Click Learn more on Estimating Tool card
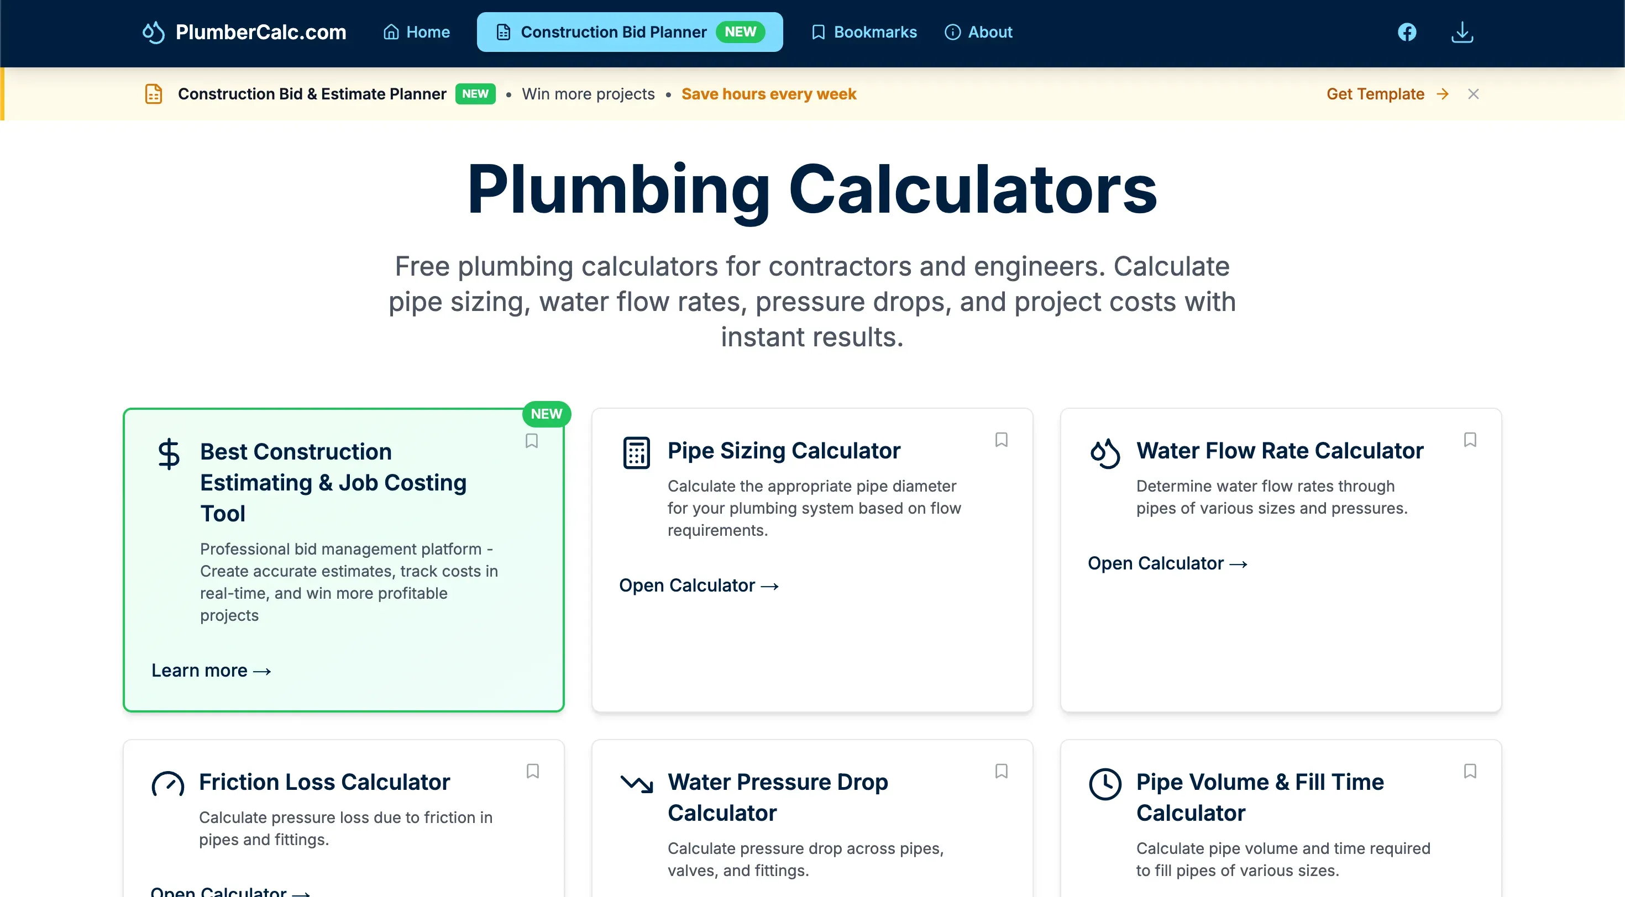The width and height of the screenshot is (1625, 897). coord(211,671)
